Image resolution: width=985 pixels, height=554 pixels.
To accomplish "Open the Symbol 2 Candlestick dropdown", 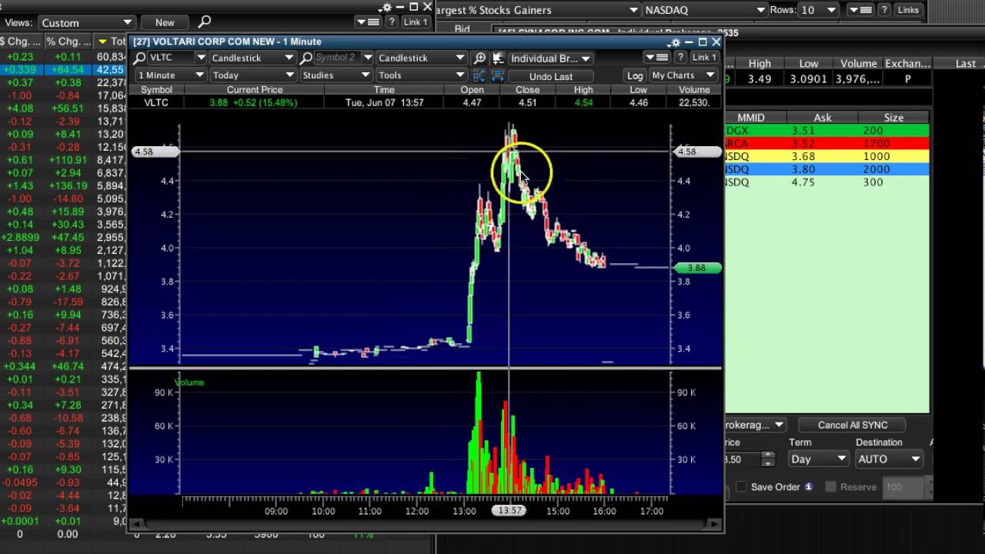I will coord(421,58).
